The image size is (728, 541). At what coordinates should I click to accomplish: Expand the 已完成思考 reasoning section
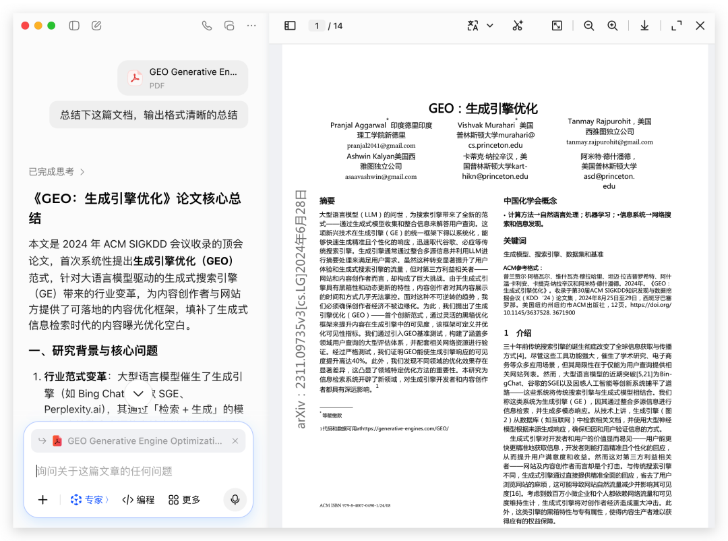coord(57,172)
